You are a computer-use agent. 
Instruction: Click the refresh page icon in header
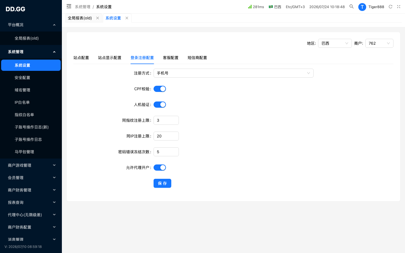pyautogui.click(x=390, y=7)
